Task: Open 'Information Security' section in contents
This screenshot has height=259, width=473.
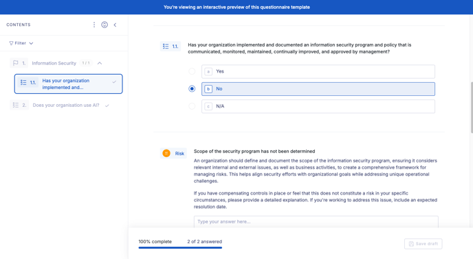Action: [x=54, y=63]
